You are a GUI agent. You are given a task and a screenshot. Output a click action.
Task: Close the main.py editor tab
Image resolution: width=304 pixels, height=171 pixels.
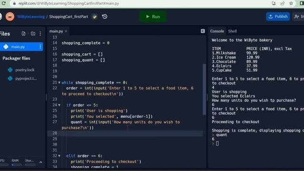click(66, 31)
